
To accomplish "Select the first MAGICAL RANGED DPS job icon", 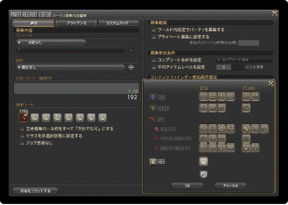I will pos(203,148).
